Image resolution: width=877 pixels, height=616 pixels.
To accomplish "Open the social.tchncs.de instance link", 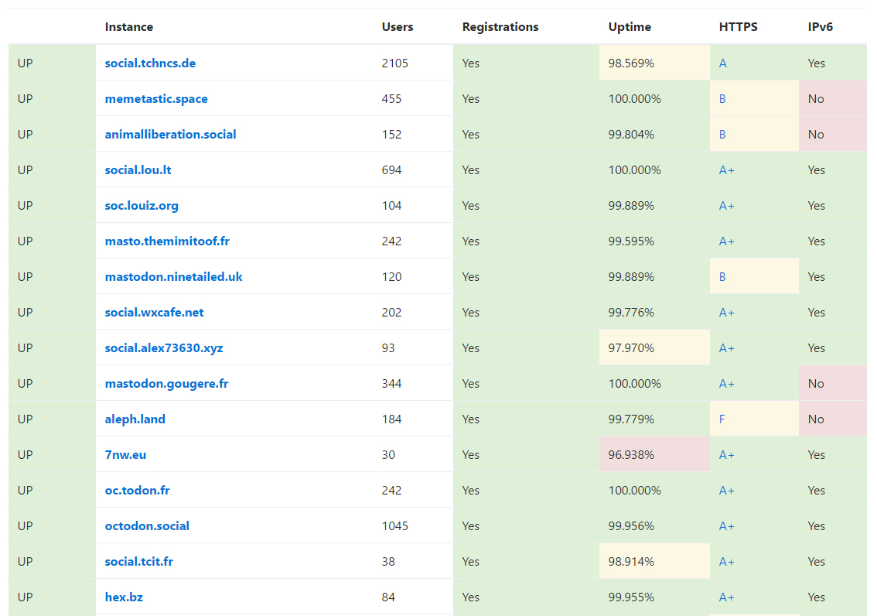I will (150, 63).
